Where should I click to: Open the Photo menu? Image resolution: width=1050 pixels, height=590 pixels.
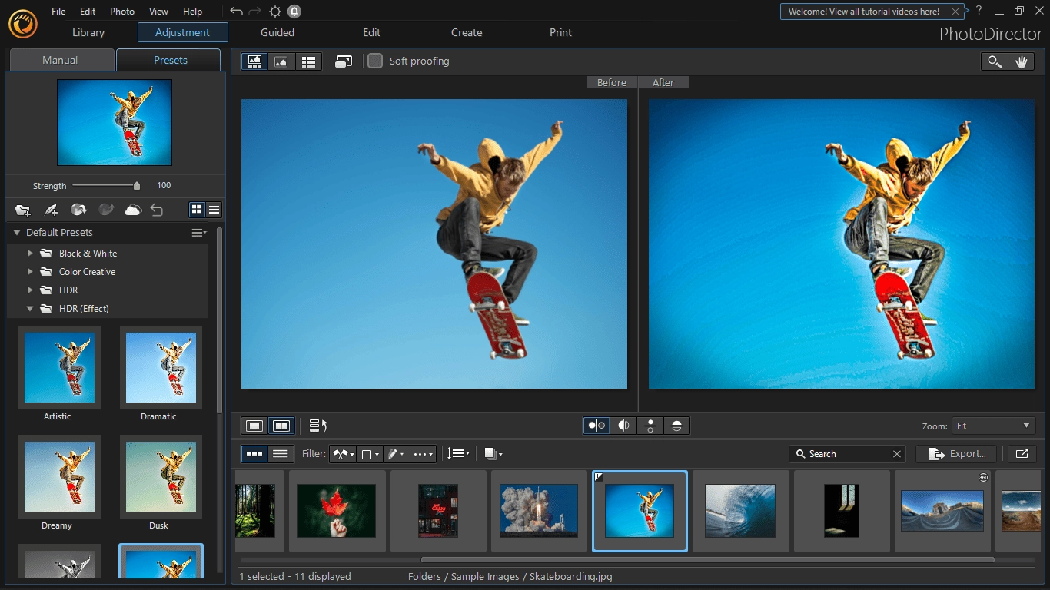pyautogui.click(x=122, y=12)
